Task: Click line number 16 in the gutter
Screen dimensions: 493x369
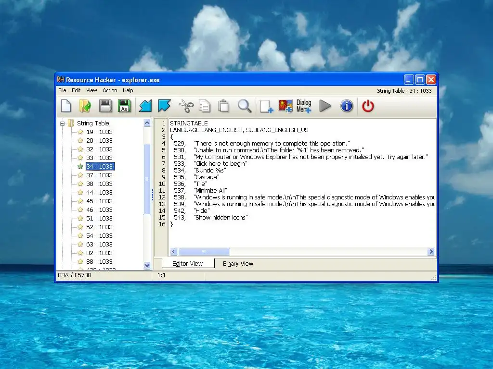Action: click(162, 224)
